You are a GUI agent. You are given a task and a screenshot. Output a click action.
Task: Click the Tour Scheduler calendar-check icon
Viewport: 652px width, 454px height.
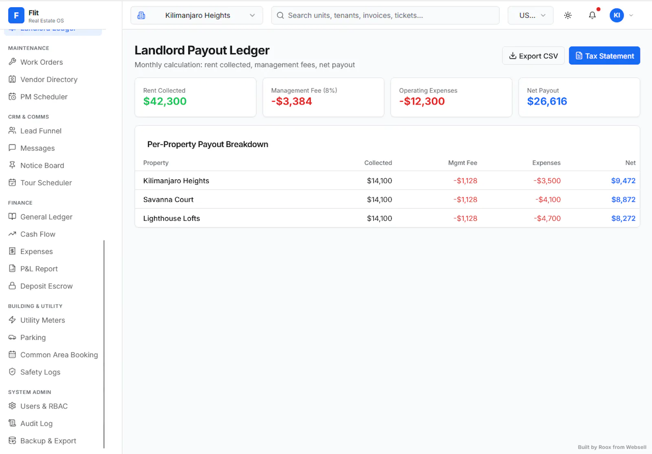click(12, 183)
